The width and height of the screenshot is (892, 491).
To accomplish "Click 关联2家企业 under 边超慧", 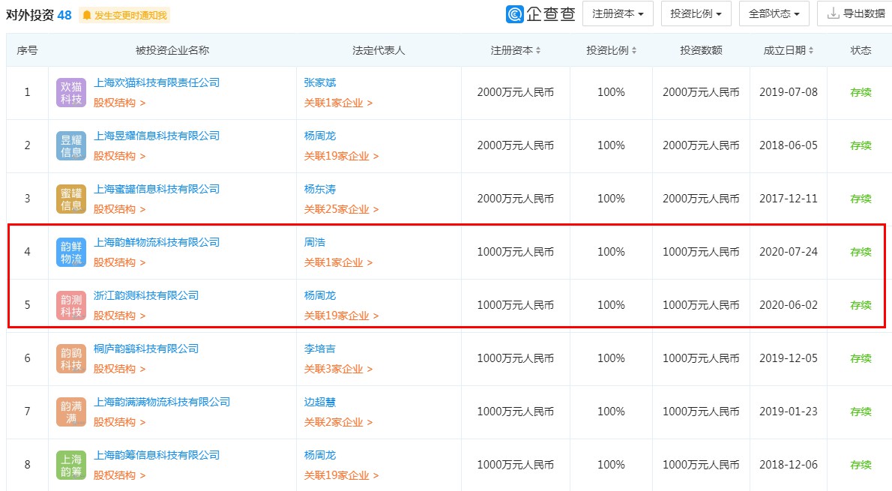I will (339, 422).
